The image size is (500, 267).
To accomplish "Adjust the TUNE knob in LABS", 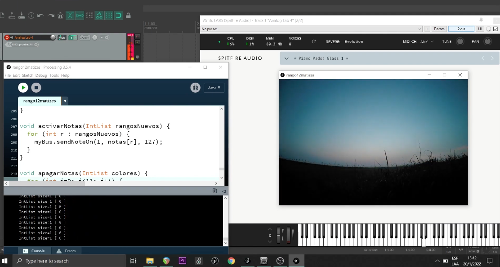I will [460, 41].
